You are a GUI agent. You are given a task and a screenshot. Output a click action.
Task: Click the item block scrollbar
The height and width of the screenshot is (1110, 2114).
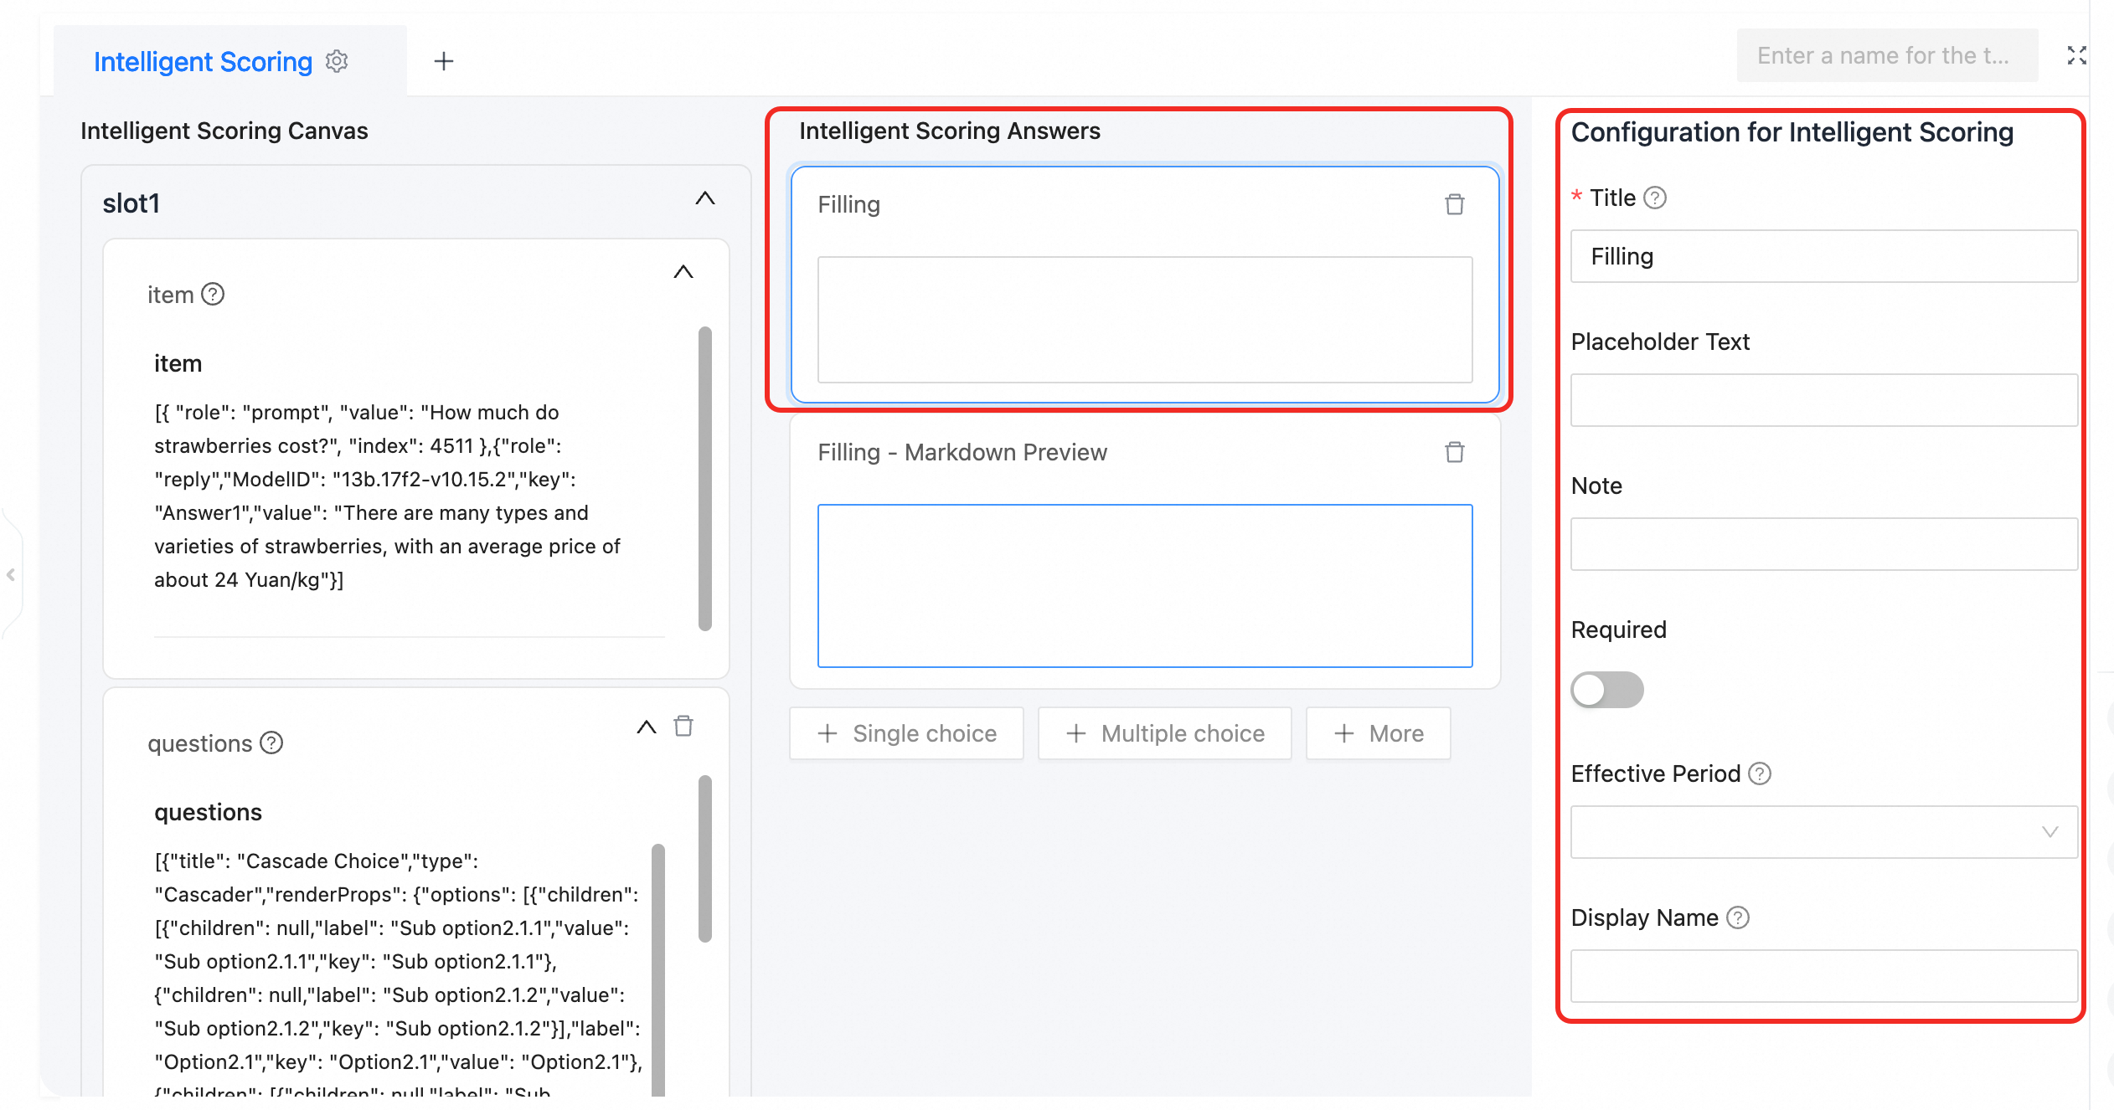coord(705,478)
